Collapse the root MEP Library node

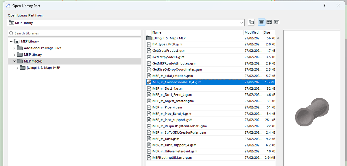click(x=11, y=41)
